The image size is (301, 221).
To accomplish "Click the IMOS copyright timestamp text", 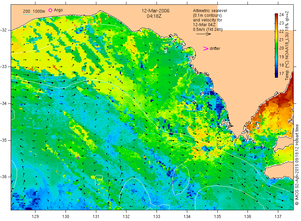I will (297, 165).
